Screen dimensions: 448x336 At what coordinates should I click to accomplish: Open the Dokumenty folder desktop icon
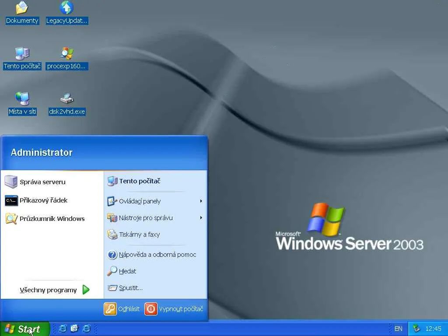tap(22, 13)
